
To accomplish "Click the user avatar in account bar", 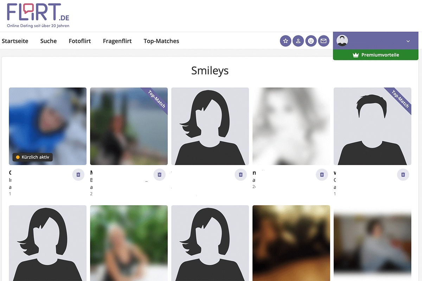I will click(x=342, y=41).
